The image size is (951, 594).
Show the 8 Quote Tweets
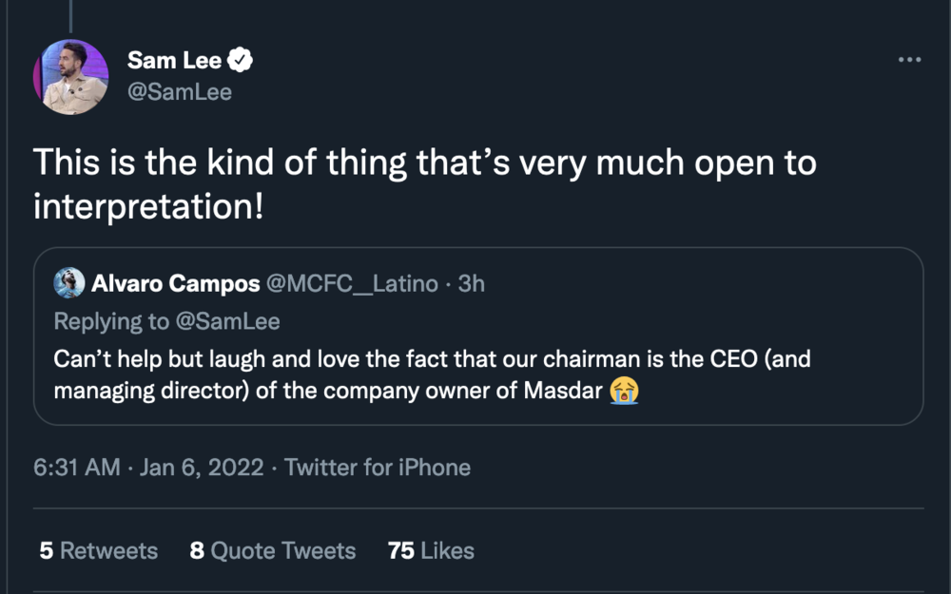(273, 550)
